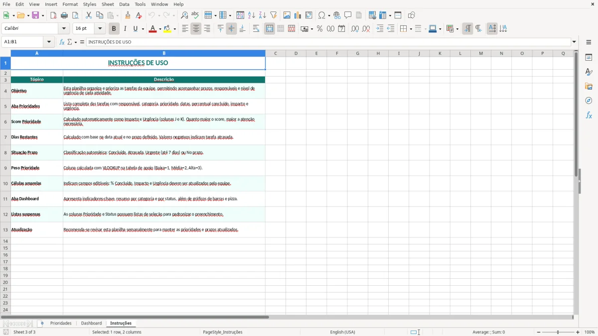Click Merge and Center Cells icon
Image resolution: width=598 pixels, height=336 pixels.
tap(270, 29)
